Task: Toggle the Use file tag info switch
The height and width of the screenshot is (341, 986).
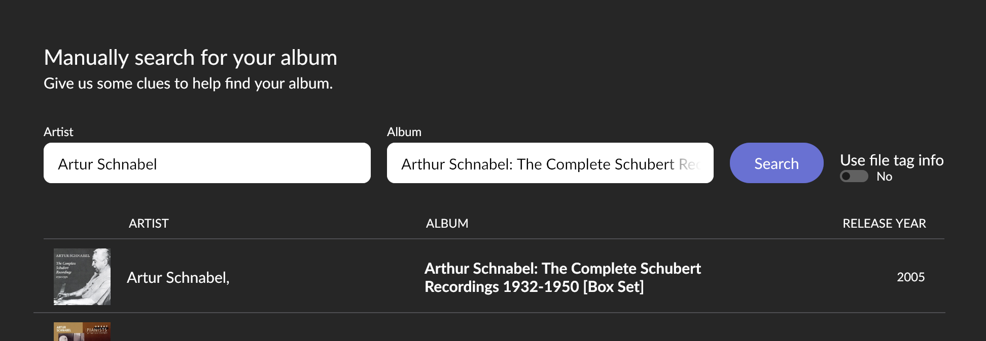Action: (x=854, y=176)
